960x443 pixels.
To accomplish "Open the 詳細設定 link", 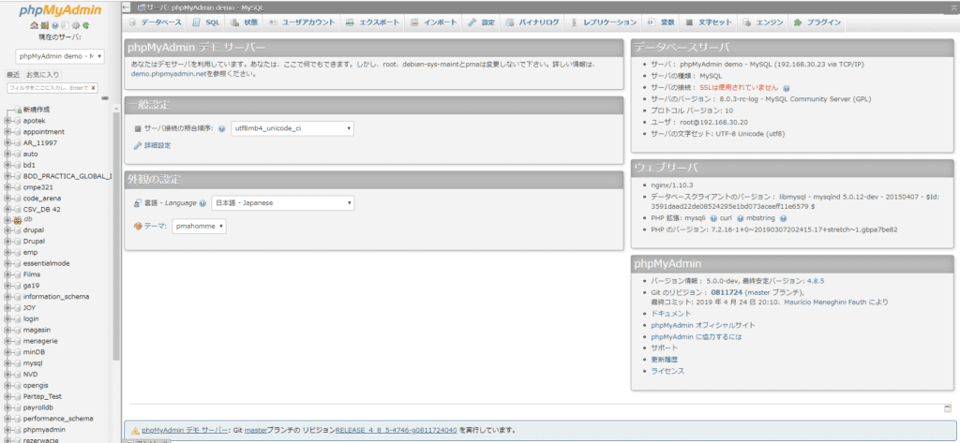I will (x=157, y=145).
